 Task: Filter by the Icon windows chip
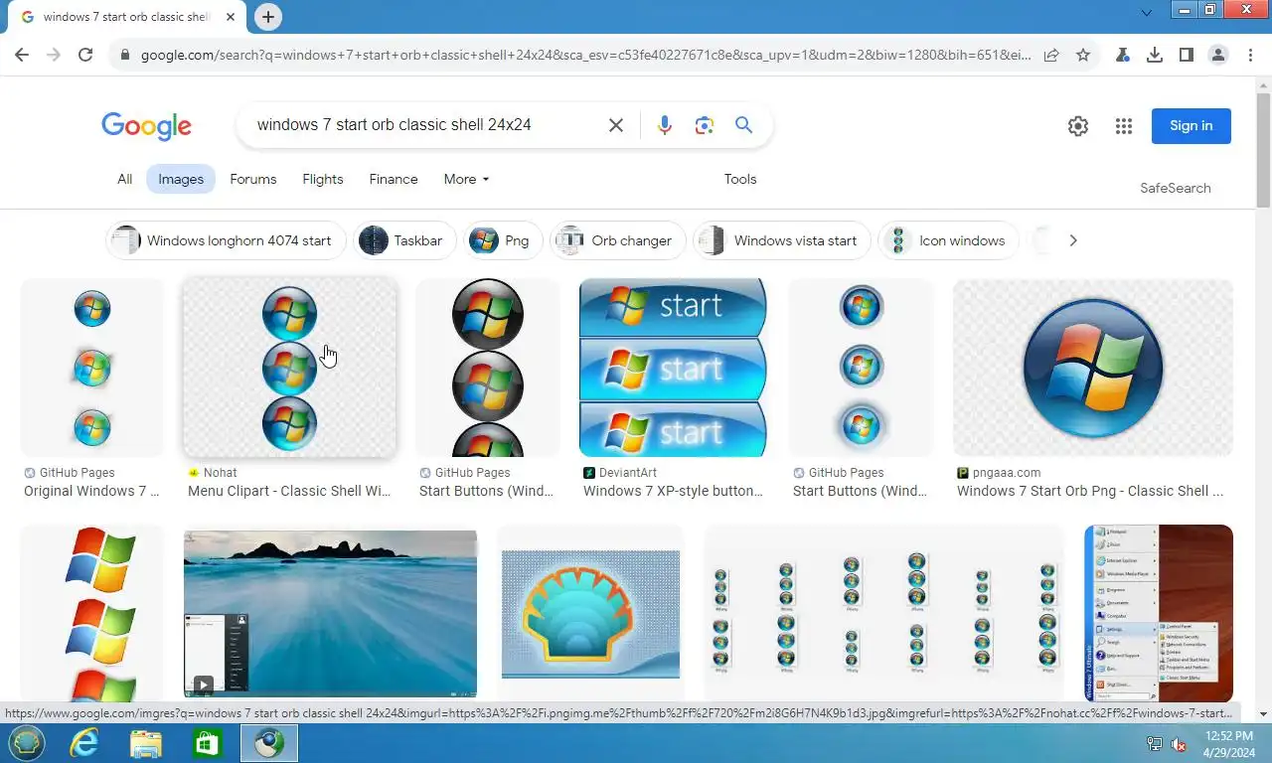click(x=948, y=240)
